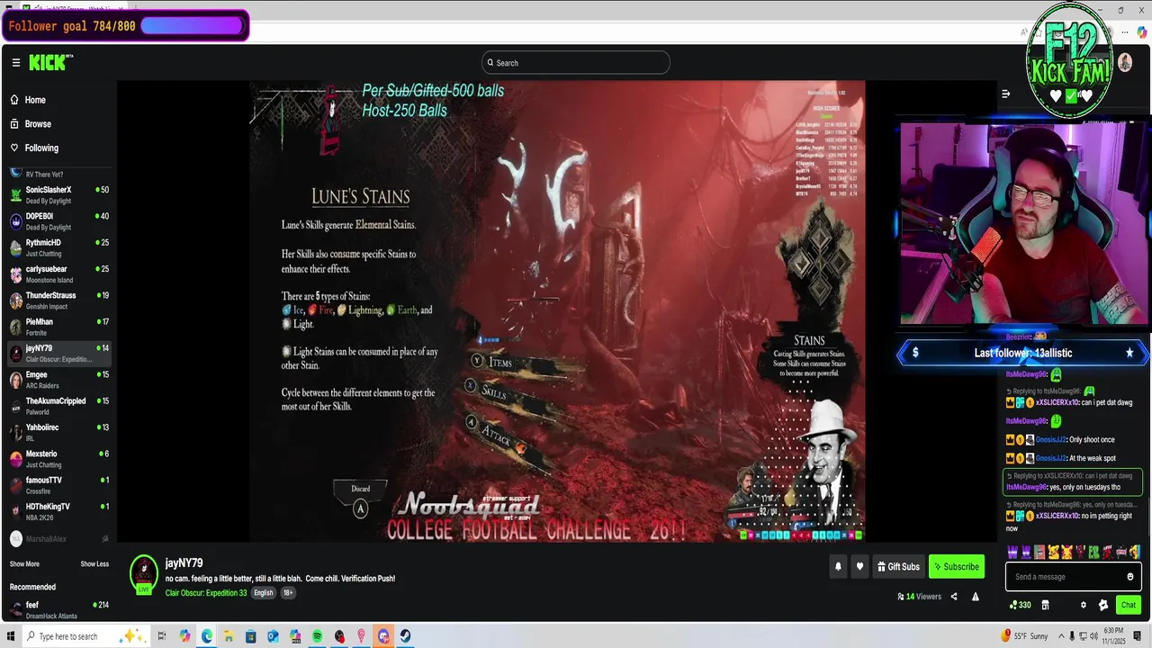
Task: Open Outlook from taskbar
Action: (273, 636)
